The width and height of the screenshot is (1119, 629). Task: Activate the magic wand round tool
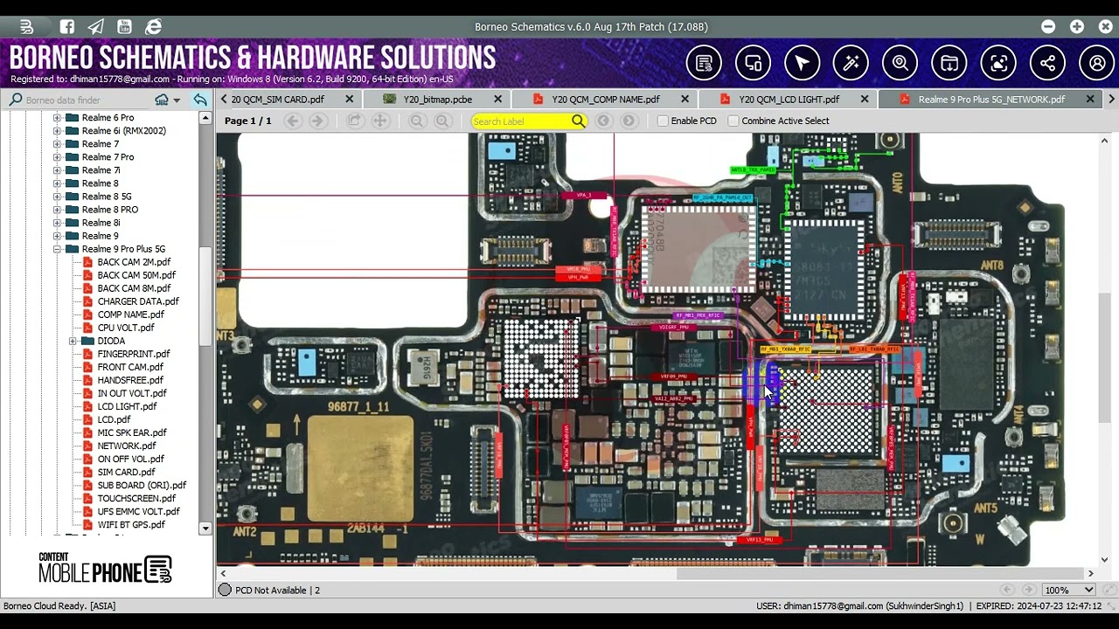click(851, 63)
